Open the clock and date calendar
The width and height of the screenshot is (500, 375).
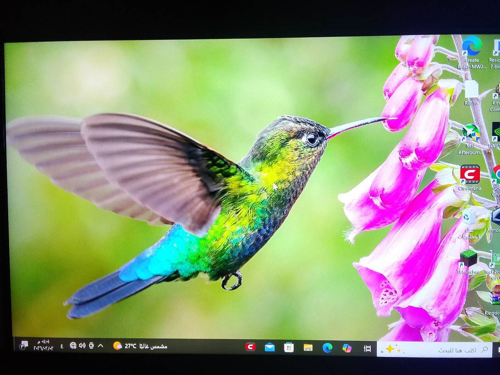pos(43,345)
